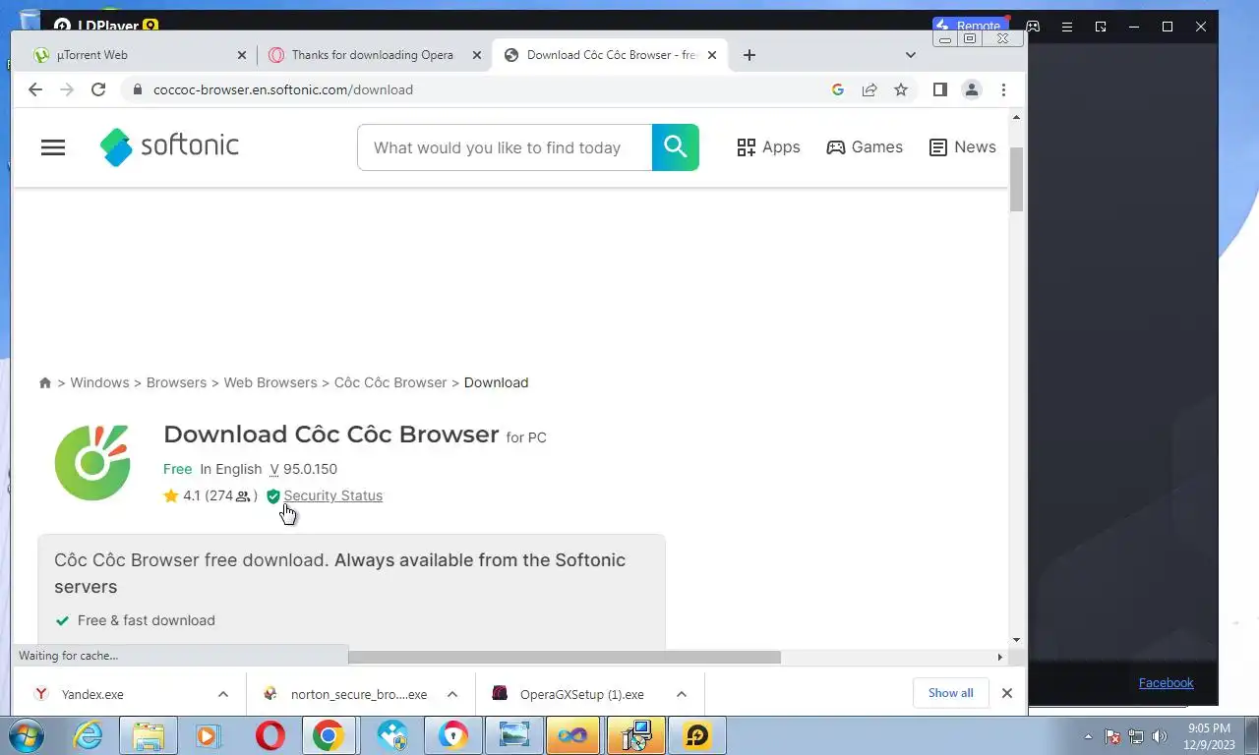Open Chrome's three-dot menu
Screen dimensions: 1259x755
(1003, 89)
